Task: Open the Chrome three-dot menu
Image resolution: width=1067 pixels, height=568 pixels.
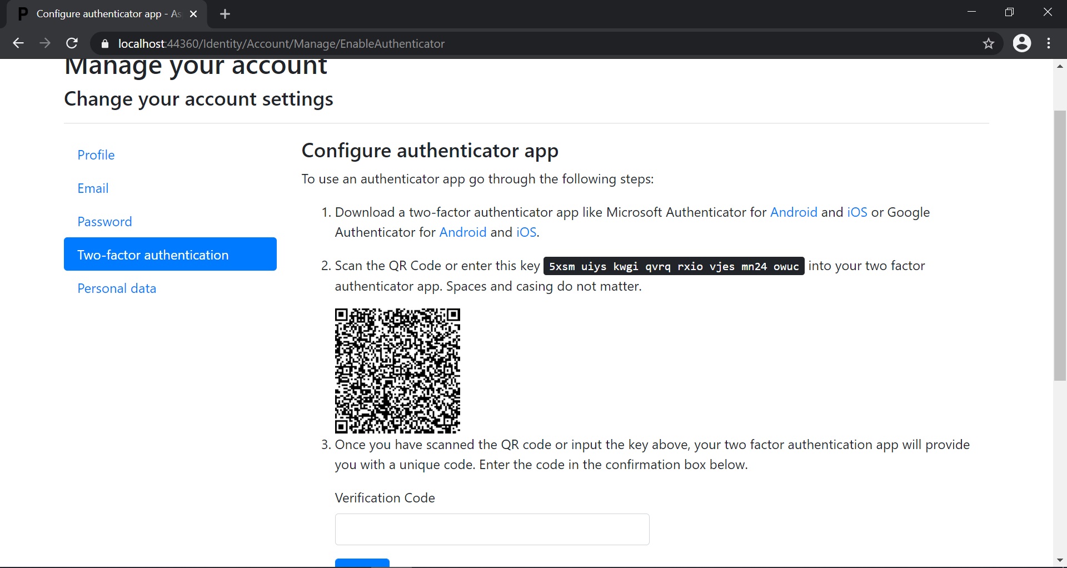Action: 1049,43
